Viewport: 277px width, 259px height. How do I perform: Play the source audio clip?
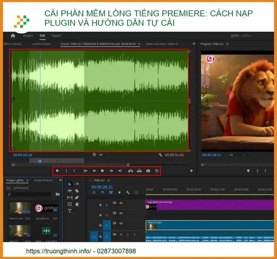[x=102, y=171]
